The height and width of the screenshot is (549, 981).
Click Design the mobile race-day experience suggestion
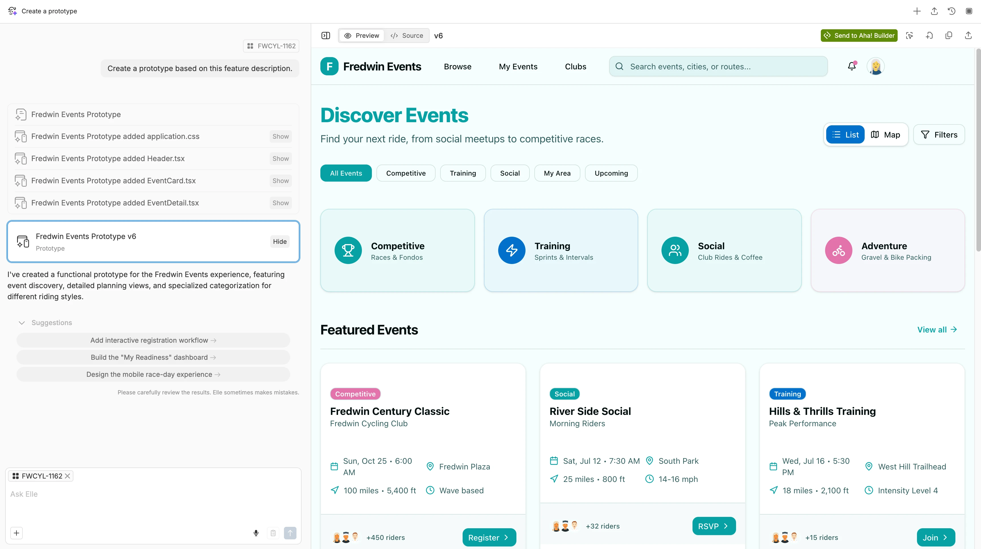pyautogui.click(x=153, y=374)
